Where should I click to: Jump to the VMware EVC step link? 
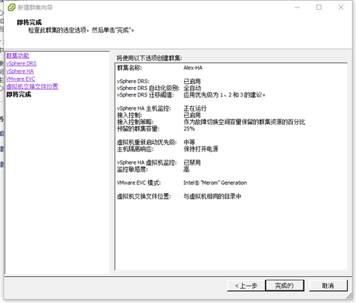21,79
